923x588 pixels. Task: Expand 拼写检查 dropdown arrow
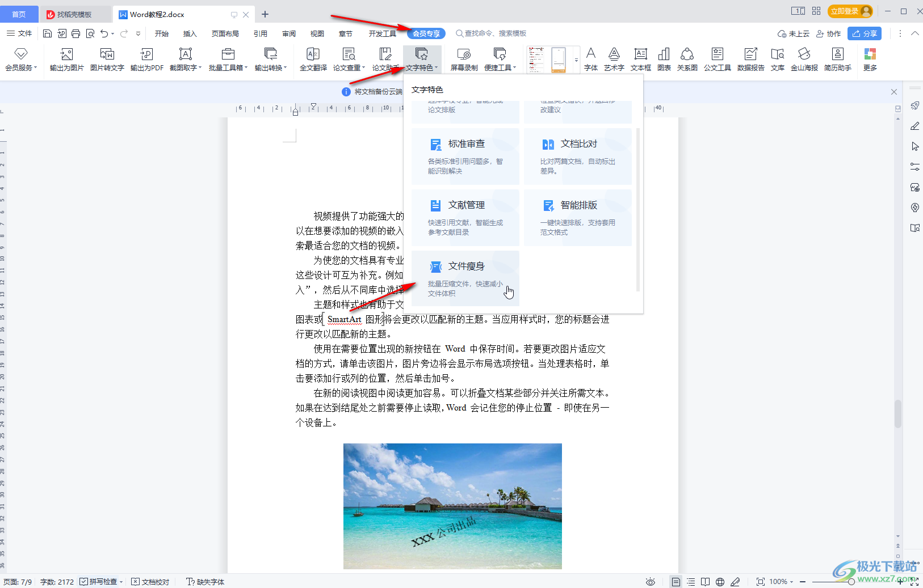click(x=121, y=582)
